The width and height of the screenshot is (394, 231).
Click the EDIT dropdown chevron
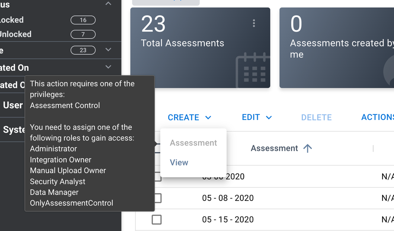[x=269, y=118]
